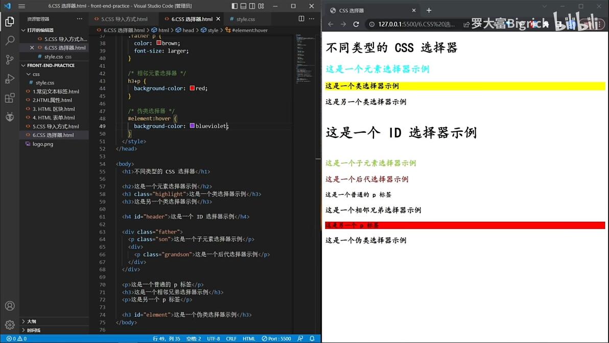The width and height of the screenshot is (609, 343).
Task: Click the feedback icon in status bar
Action: (x=300, y=339)
